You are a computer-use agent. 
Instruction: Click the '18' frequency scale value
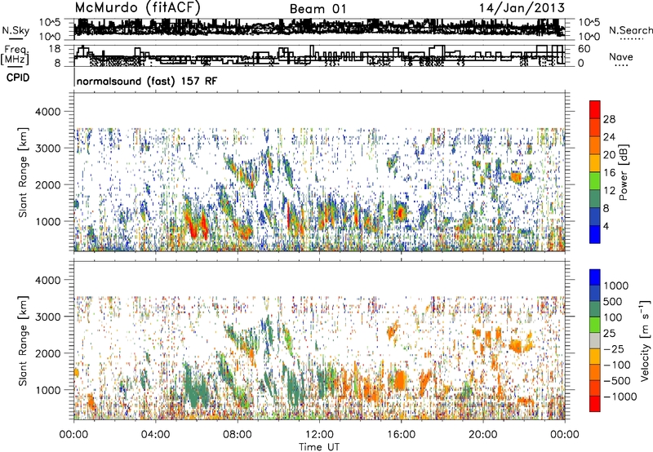click(x=55, y=49)
